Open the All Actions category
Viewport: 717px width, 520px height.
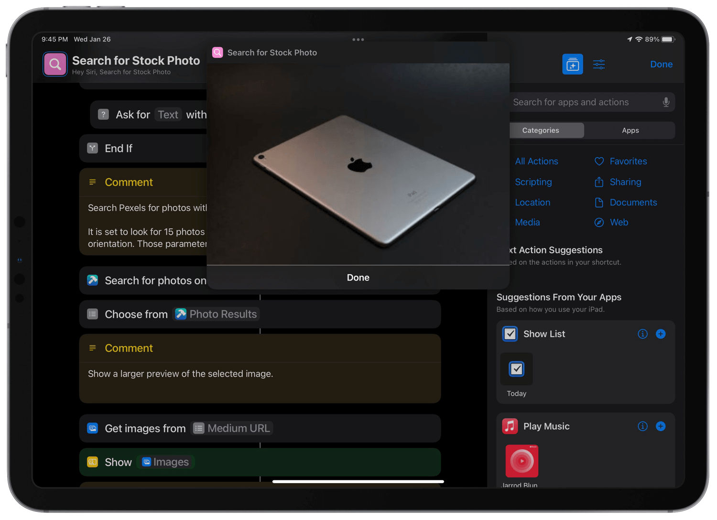536,162
